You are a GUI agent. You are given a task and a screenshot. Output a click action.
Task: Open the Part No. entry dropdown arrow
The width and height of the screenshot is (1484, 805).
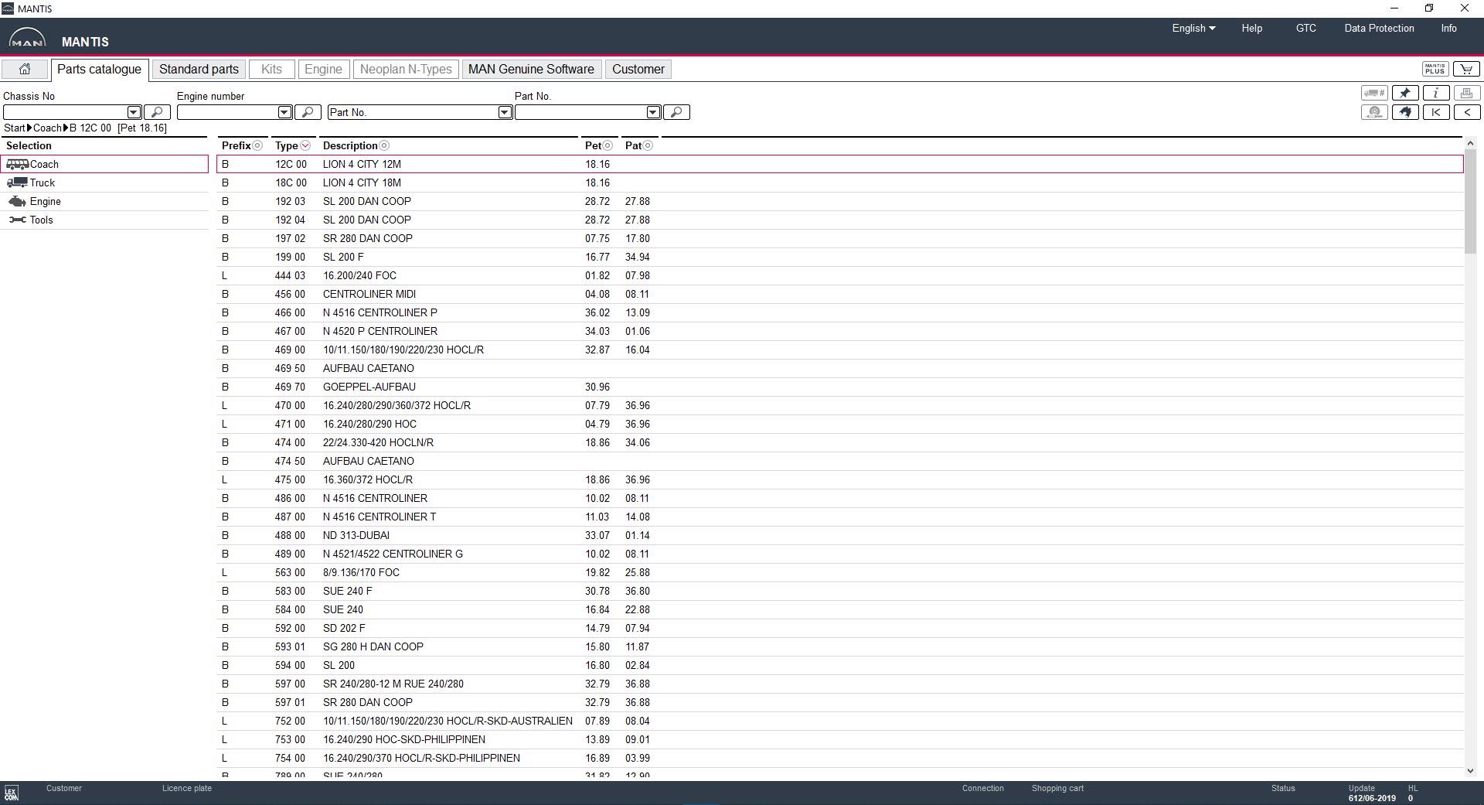653,112
